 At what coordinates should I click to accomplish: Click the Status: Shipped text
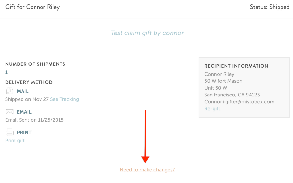(x=270, y=7)
